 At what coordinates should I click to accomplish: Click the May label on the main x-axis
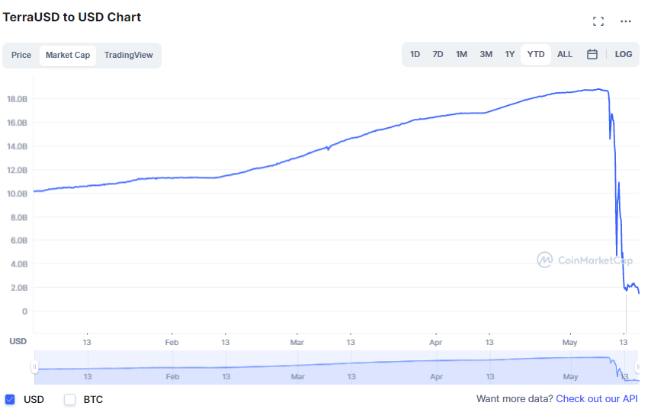pyautogui.click(x=569, y=343)
